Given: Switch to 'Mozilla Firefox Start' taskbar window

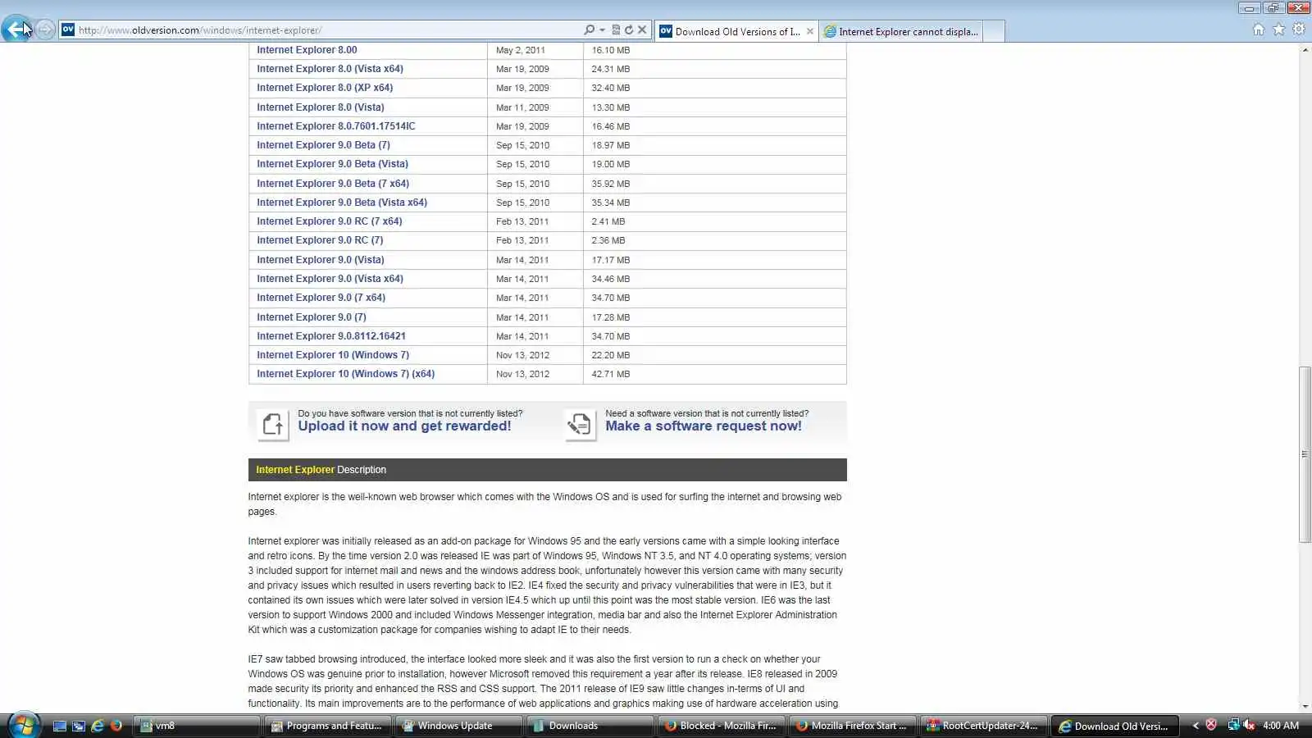Looking at the screenshot, I should coord(852,726).
